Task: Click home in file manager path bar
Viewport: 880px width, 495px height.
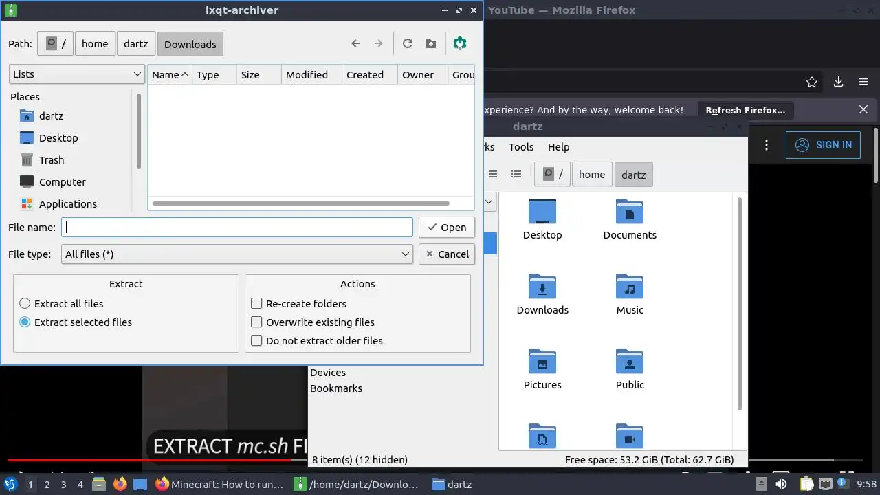Action: 592,175
